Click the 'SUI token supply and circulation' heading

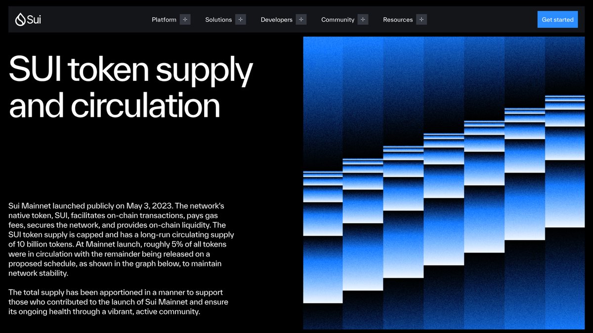click(131, 88)
